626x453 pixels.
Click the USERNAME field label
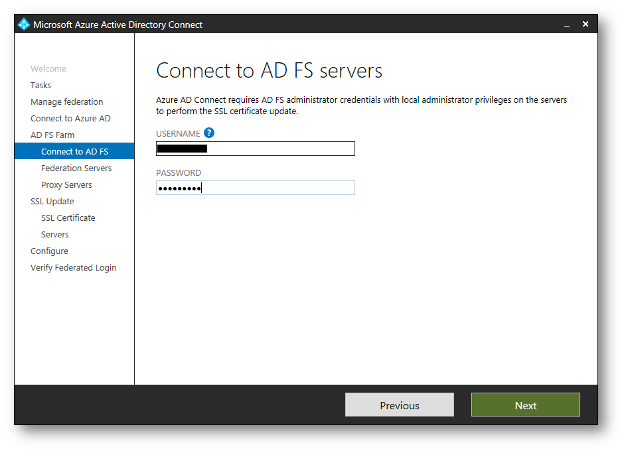click(178, 133)
